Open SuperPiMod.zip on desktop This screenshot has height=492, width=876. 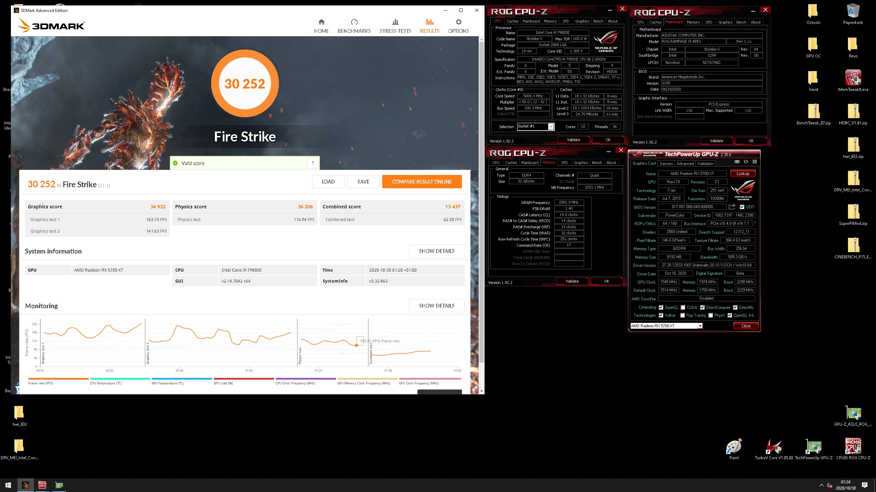[853, 215]
